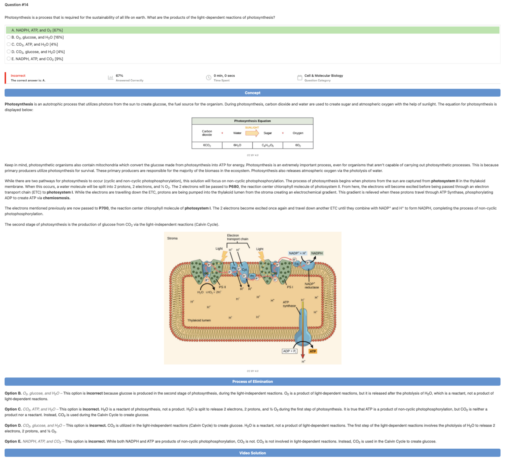Select radio option B: O2, glucose, and H2O
520x460 pixels.
coord(9,37)
